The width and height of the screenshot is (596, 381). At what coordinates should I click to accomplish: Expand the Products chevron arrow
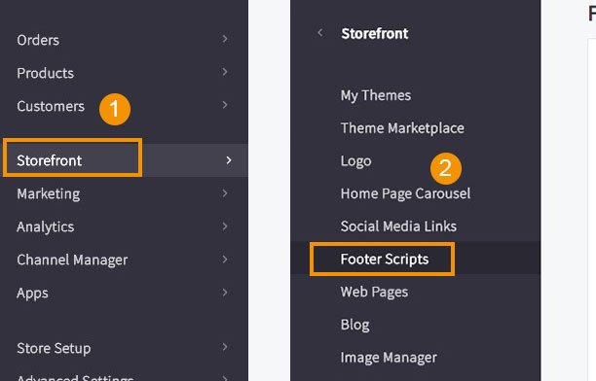[x=225, y=72]
